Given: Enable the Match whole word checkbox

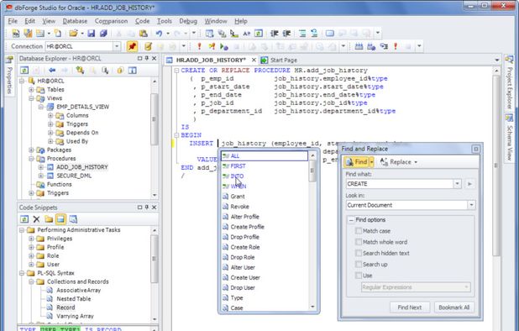Looking at the screenshot, I should [359, 242].
